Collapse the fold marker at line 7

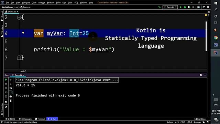[x=19, y=58]
